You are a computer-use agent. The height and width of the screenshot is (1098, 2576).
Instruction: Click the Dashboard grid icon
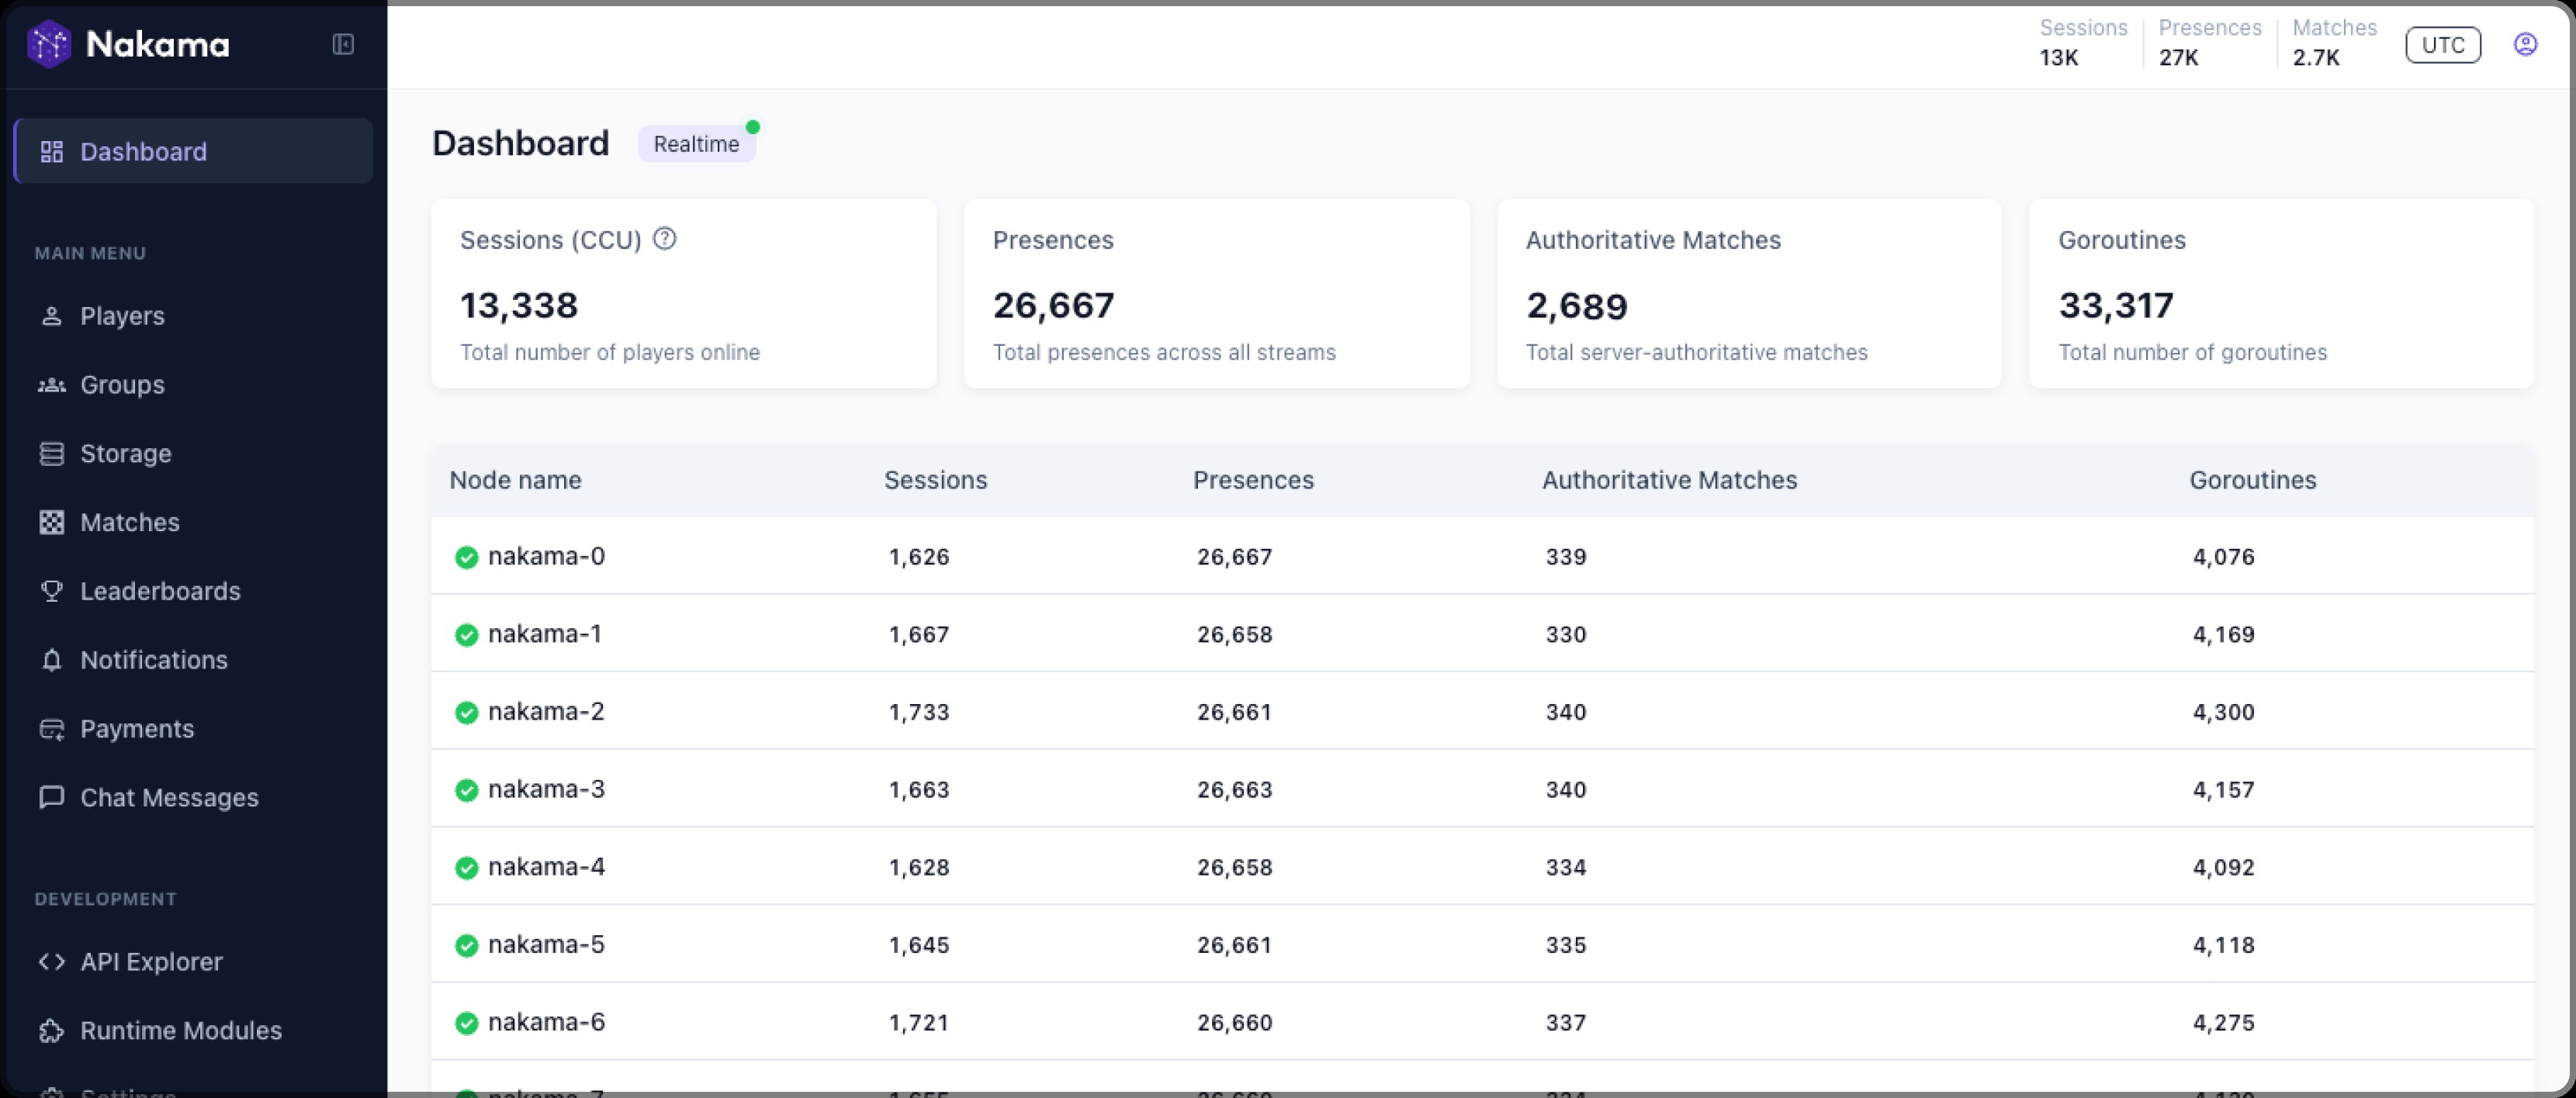tap(52, 152)
